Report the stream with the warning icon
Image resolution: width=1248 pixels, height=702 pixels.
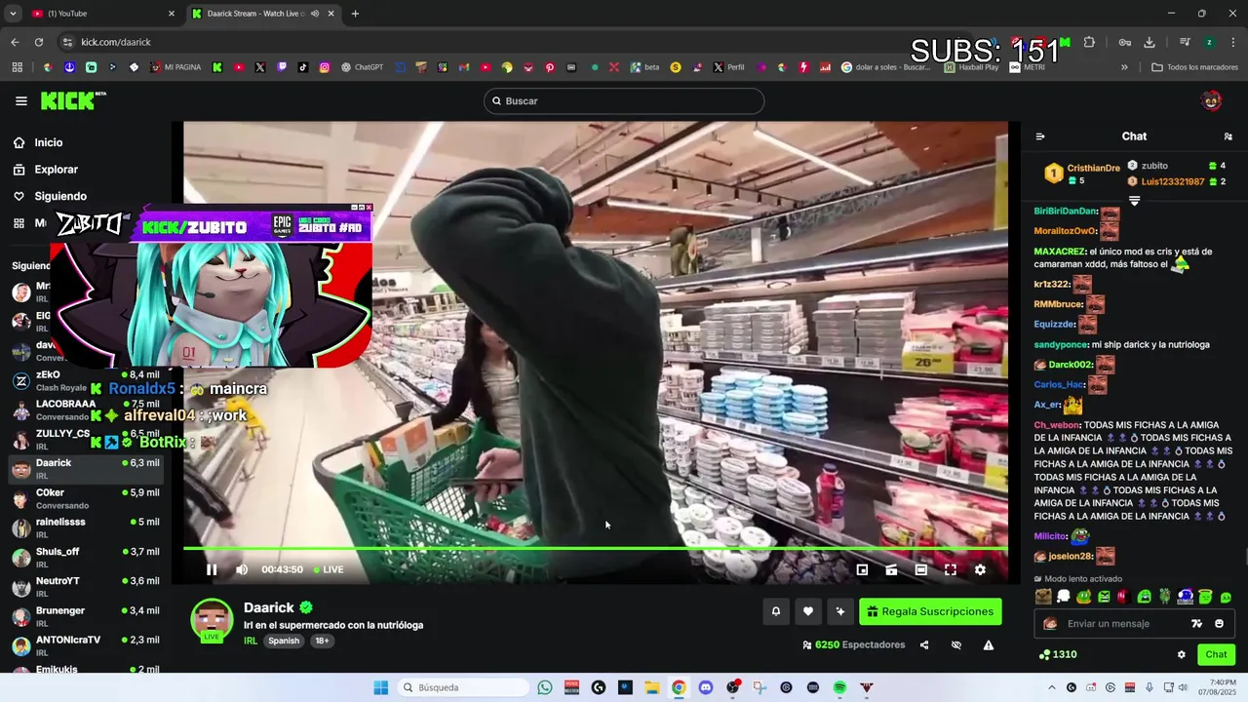click(989, 644)
